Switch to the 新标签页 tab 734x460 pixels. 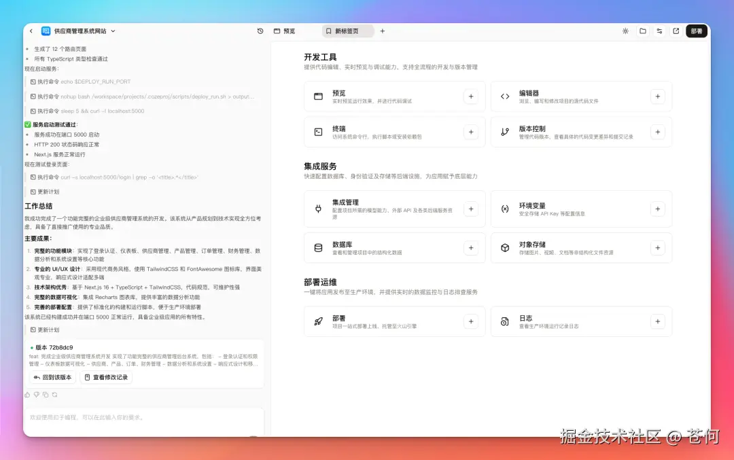pyautogui.click(x=346, y=31)
